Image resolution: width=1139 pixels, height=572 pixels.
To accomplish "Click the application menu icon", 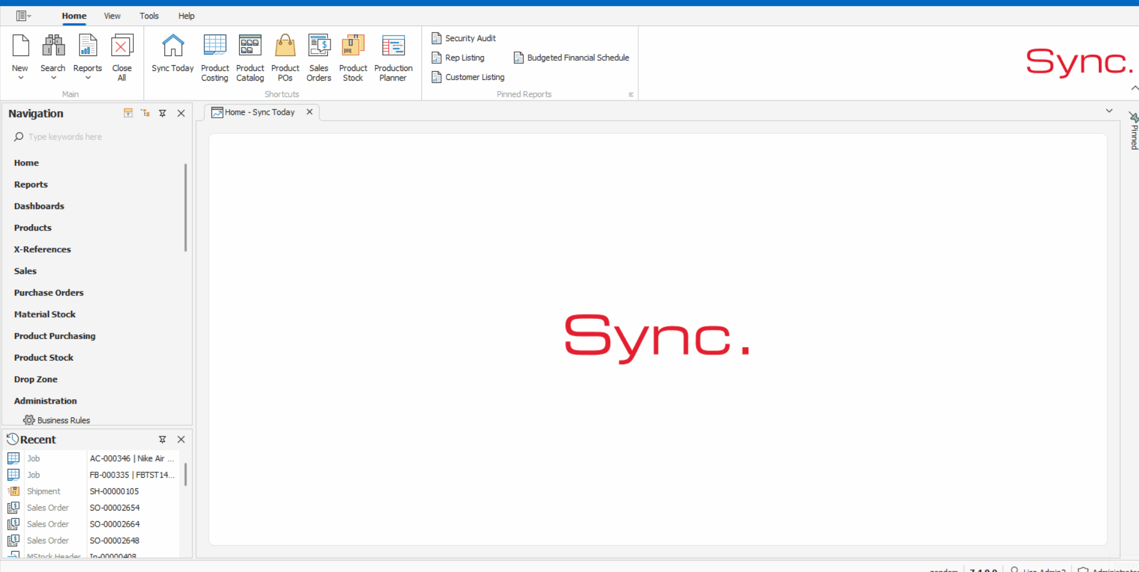I will pos(23,16).
